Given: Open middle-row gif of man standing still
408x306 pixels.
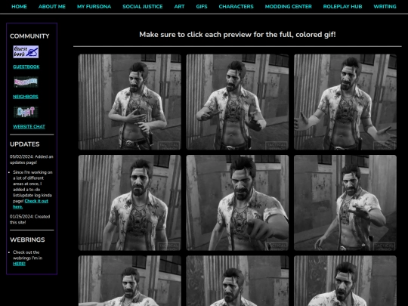Looking at the screenshot, I should tap(130, 202).
